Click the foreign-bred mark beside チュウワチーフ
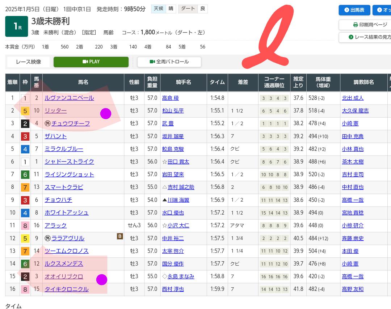 point(47,123)
